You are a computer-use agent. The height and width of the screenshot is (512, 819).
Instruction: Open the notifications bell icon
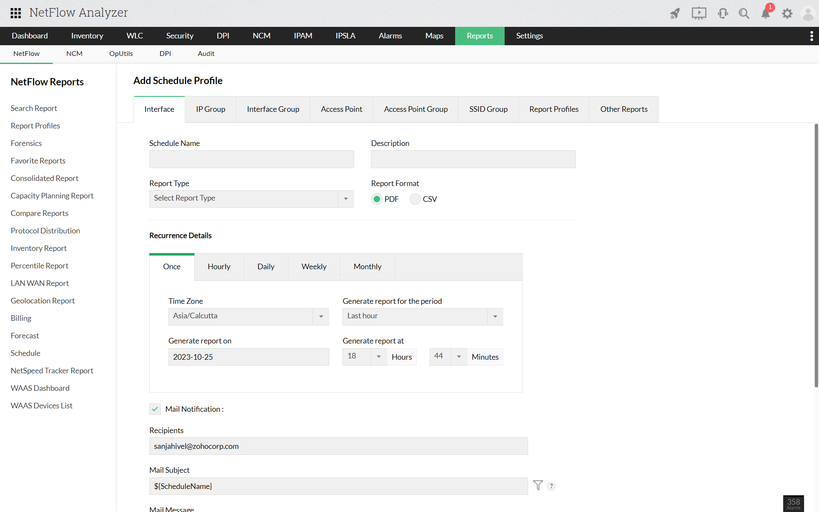click(x=766, y=14)
